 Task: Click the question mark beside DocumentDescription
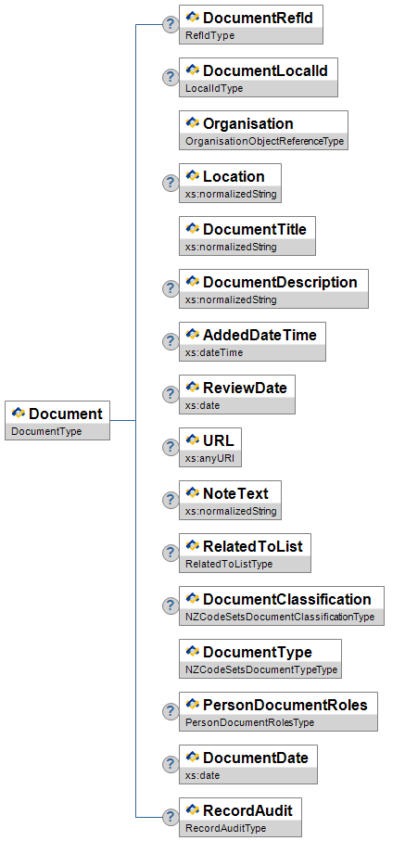pyautogui.click(x=171, y=288)
